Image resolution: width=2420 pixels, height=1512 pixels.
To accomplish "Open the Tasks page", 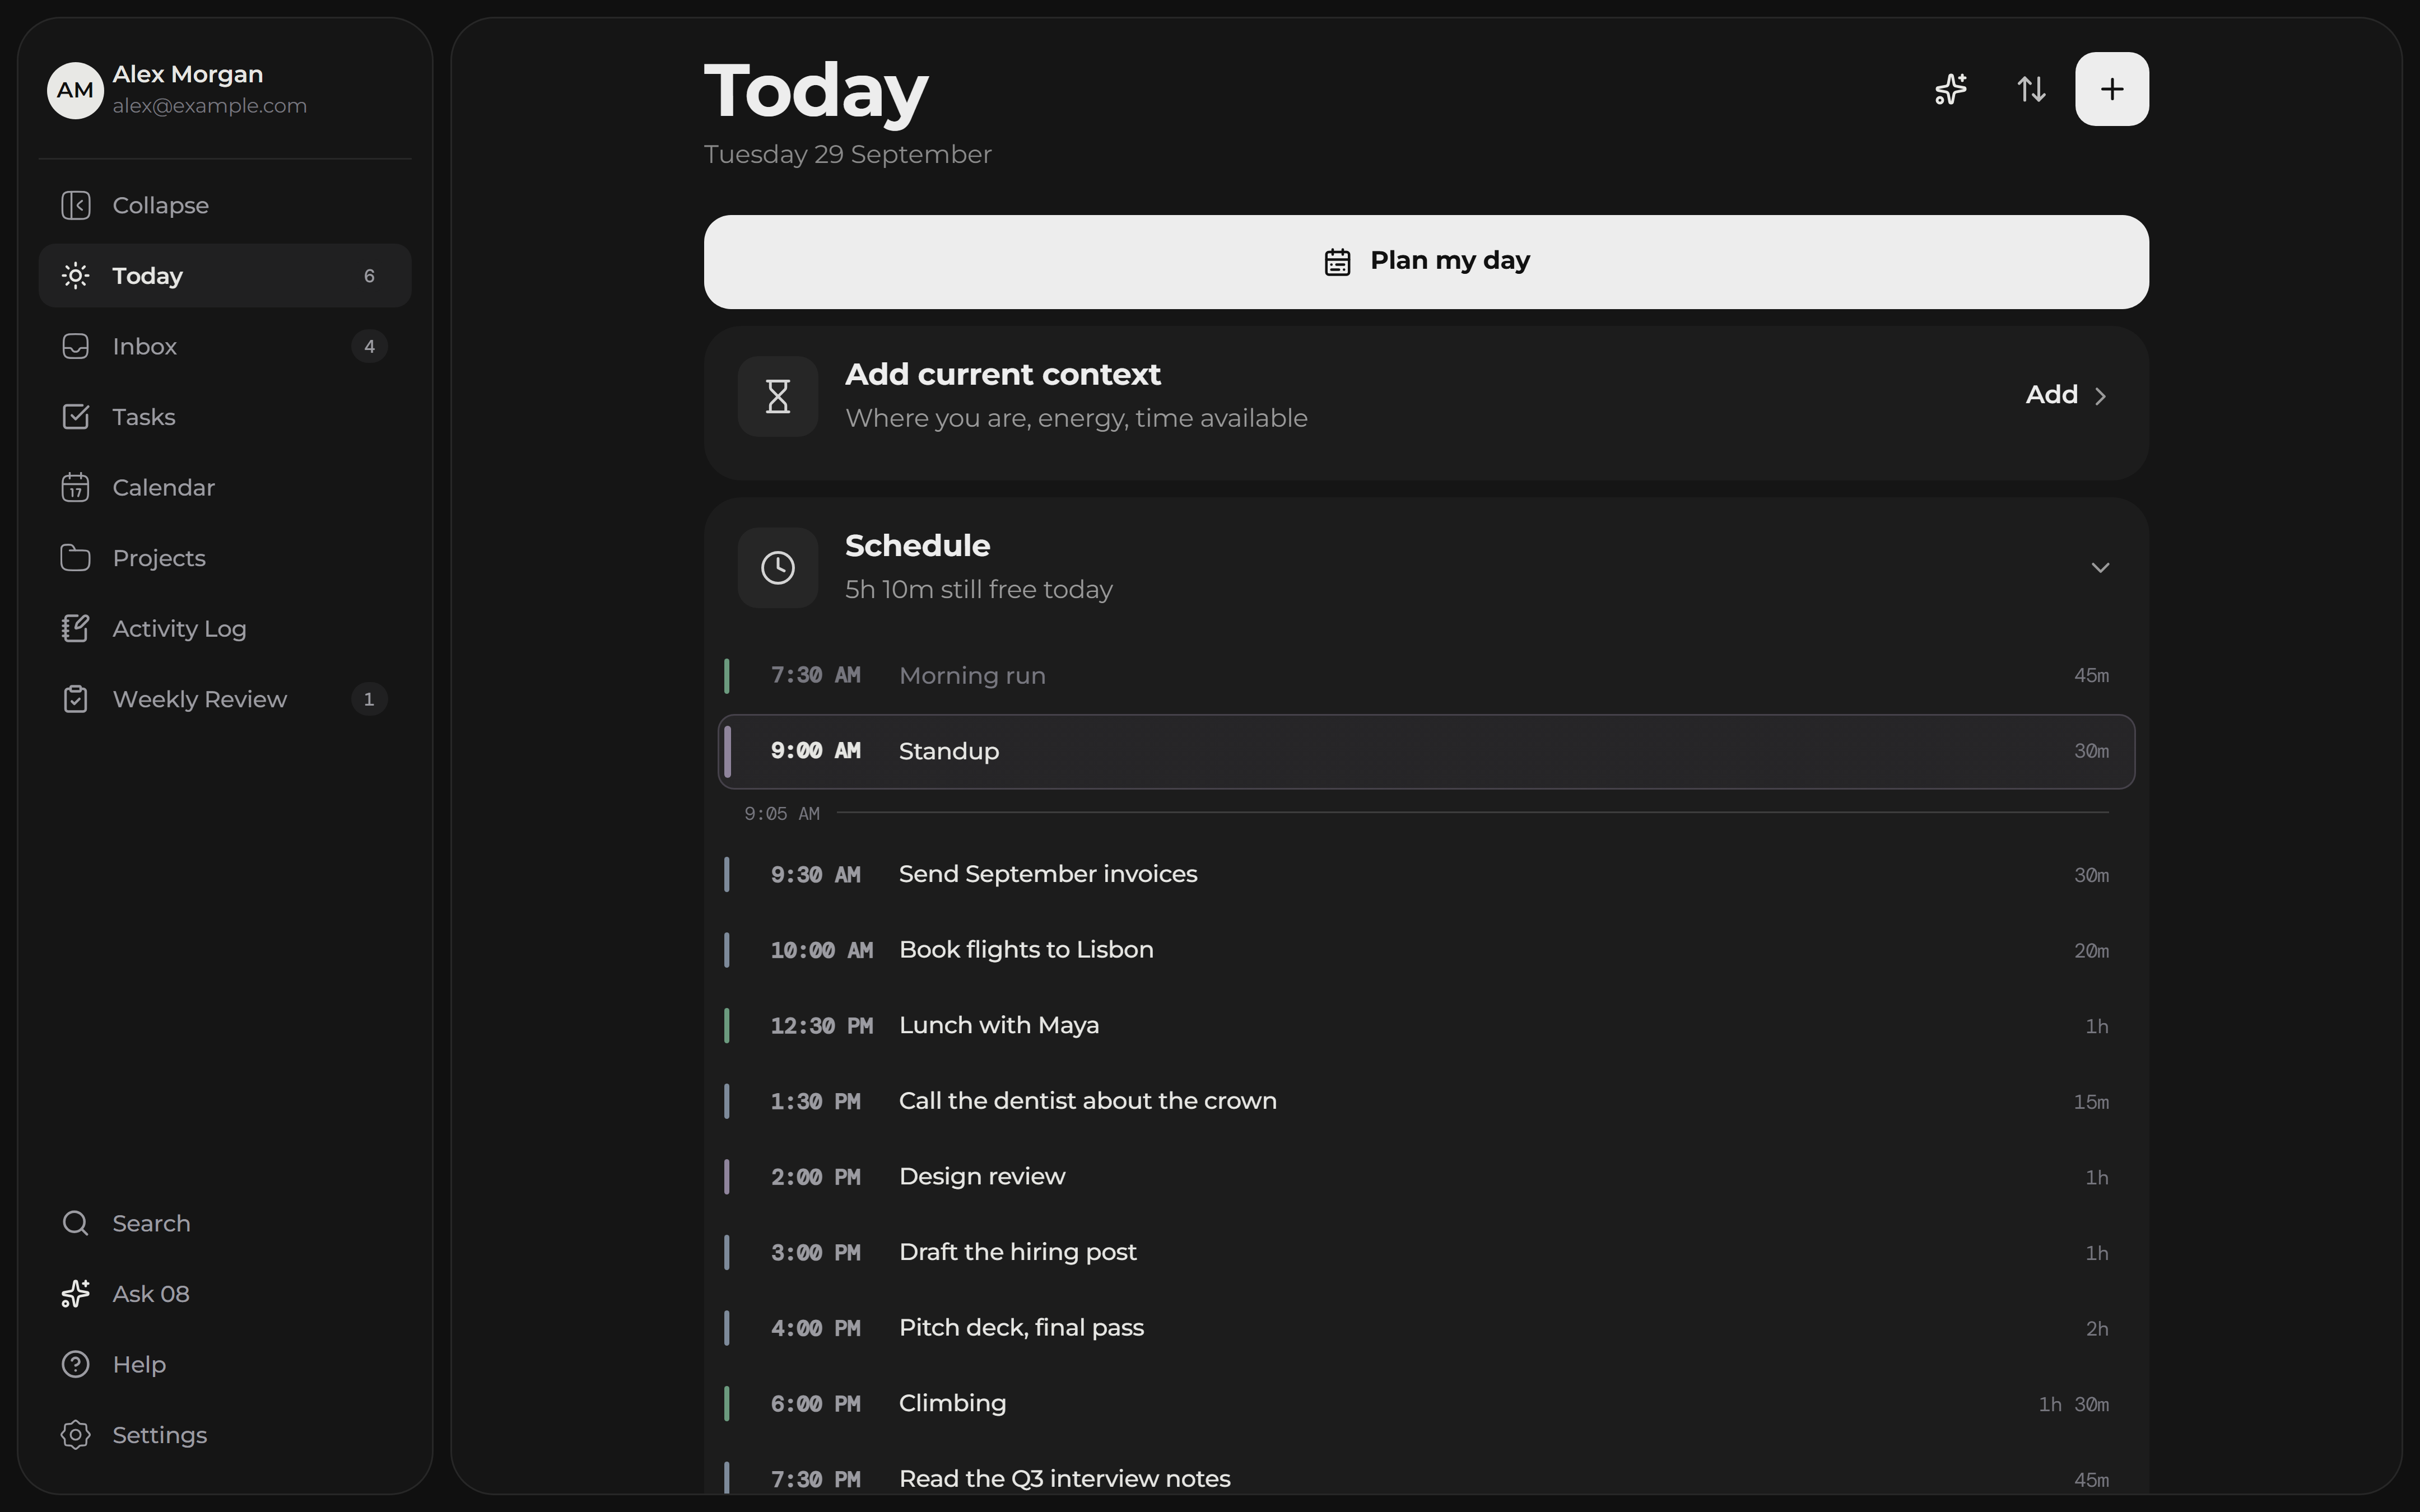I will tap(225, 417).
